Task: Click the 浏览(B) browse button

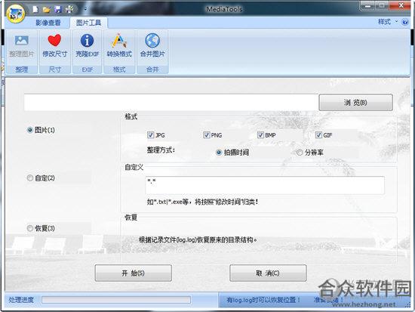Action: click(355, 102)
